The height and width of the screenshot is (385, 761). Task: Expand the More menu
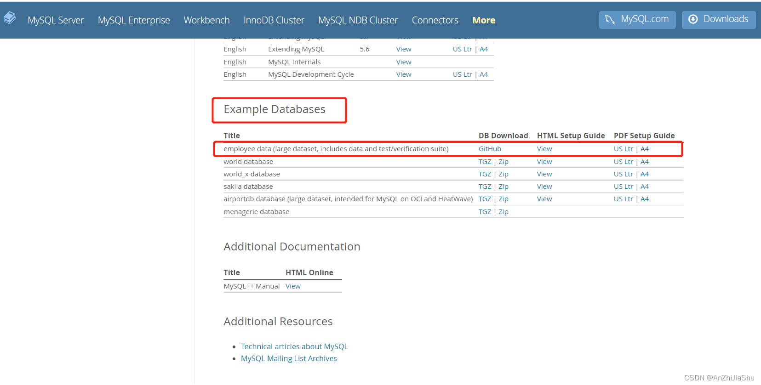pos(484,20)
